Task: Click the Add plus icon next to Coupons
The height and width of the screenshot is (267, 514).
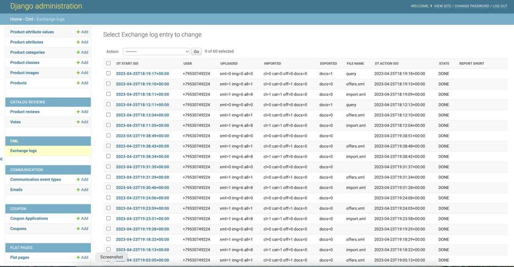Action: pos(78,229)
